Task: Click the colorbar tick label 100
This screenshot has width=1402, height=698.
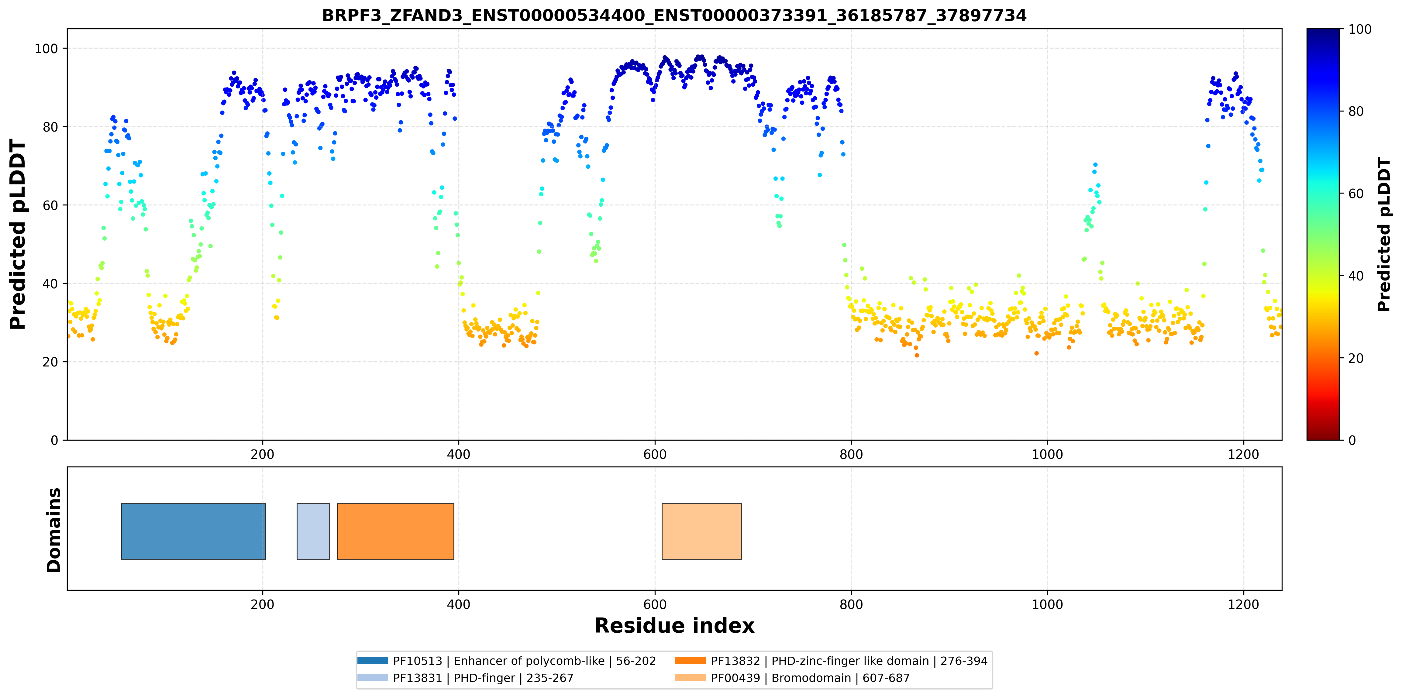Action: (1359, 29)
